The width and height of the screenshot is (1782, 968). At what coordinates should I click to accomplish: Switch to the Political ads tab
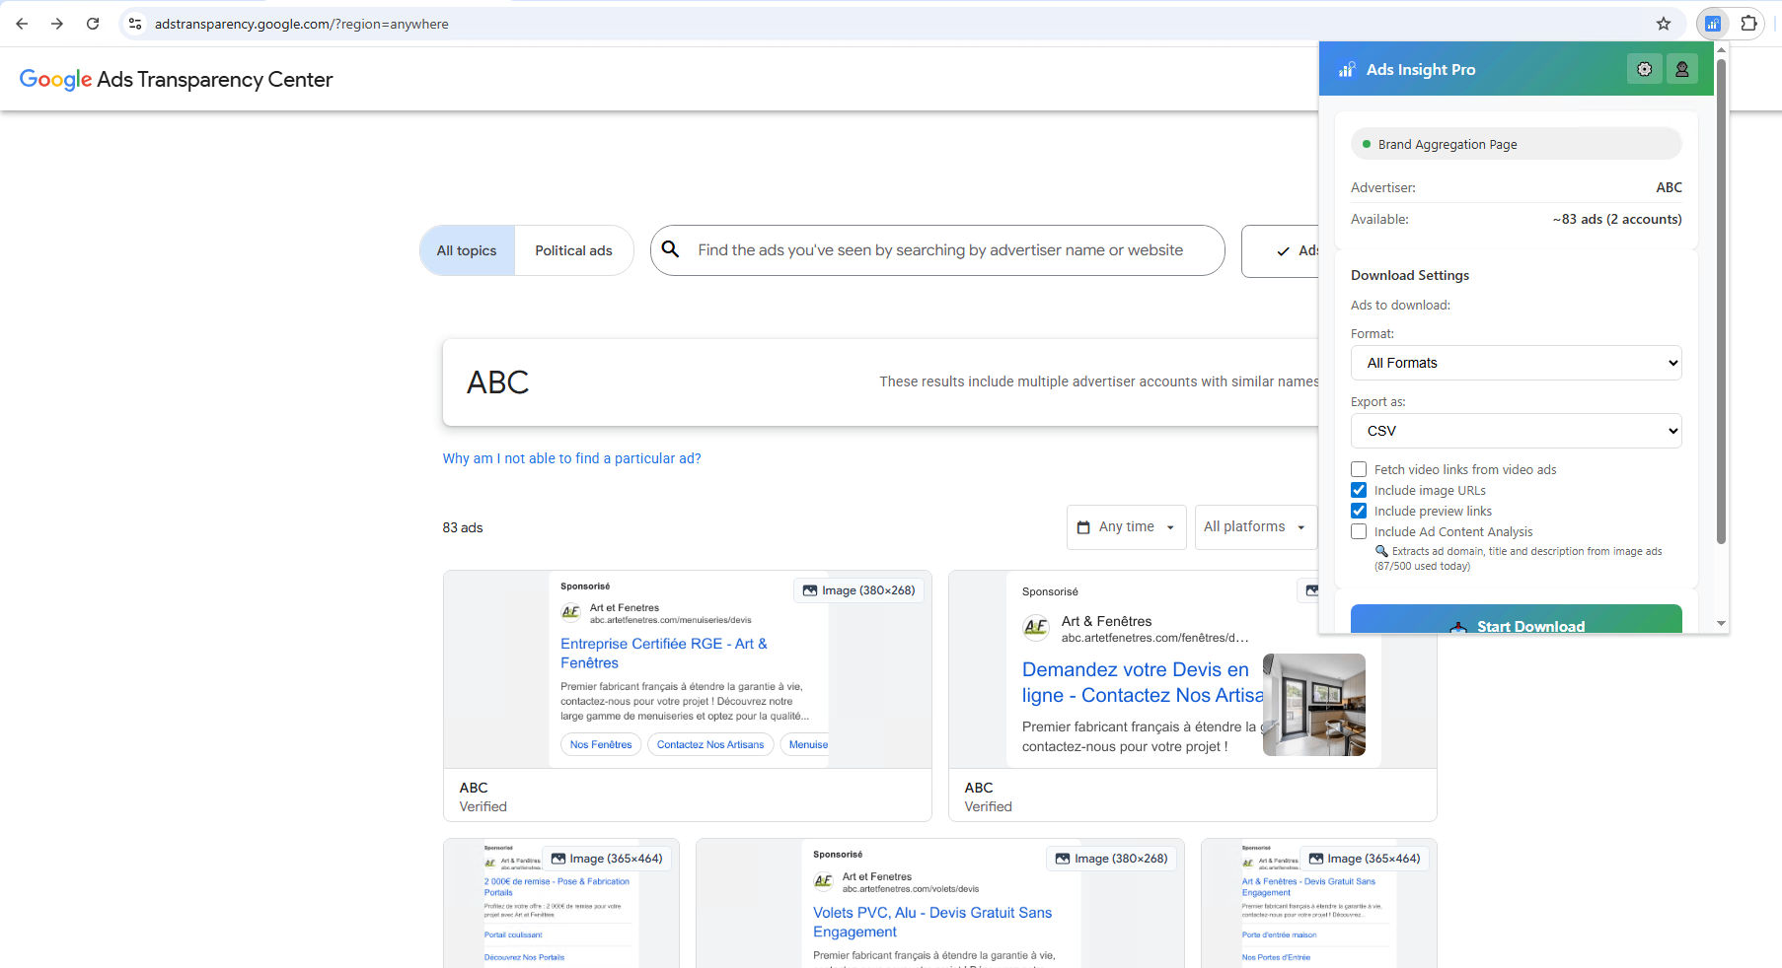[x=574, y=250]
